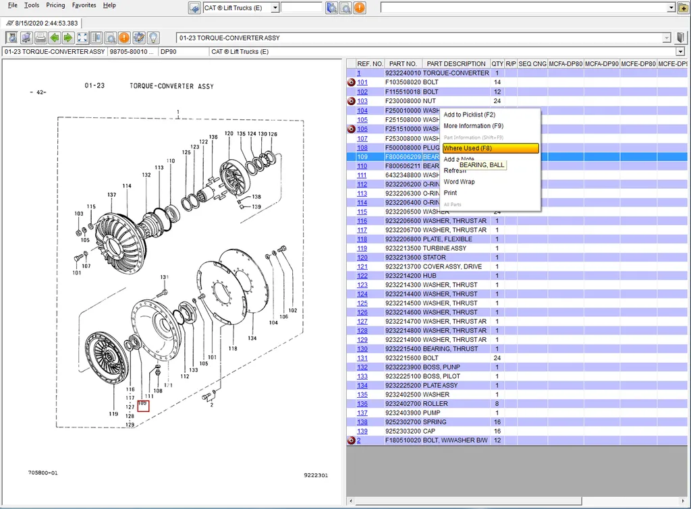The width and height of the screenshot is (691, 509).
Task: Choose Add to Picklist (F2) in context menu
Action: tap(470, 115)
